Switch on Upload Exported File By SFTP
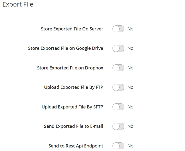 (118, 107)
